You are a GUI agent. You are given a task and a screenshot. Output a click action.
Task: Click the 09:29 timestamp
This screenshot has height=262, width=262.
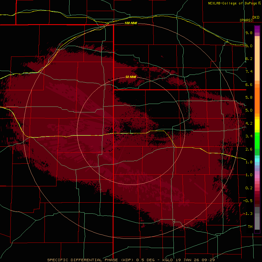[209, 260]
